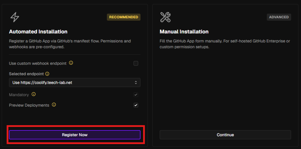Click the lightning bolt Automated Installation icon
Viewport: 301px width, 149px height.
pos(15,17)
